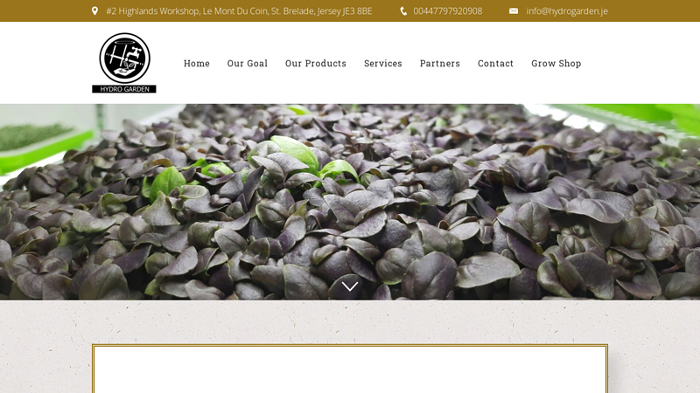Go to the Home menu item
The image size is (700, 393).
pos(197,64)
